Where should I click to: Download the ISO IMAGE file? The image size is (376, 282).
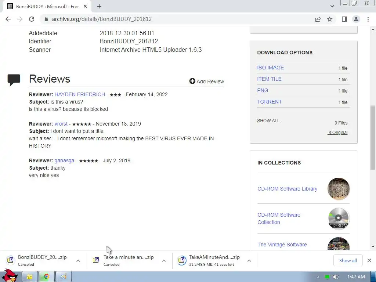pyautogui.click(x=271, y=68)
